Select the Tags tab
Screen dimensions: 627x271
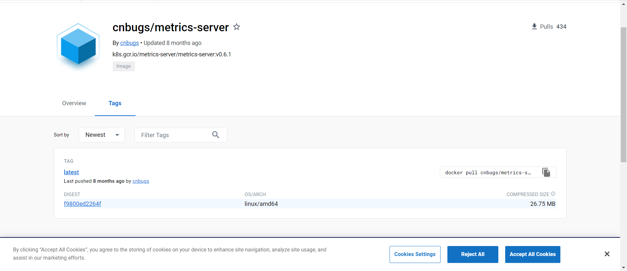click(x=115, y=103)
